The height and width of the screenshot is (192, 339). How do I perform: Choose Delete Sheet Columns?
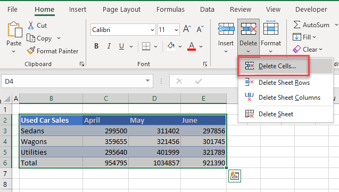click(285, 98)
